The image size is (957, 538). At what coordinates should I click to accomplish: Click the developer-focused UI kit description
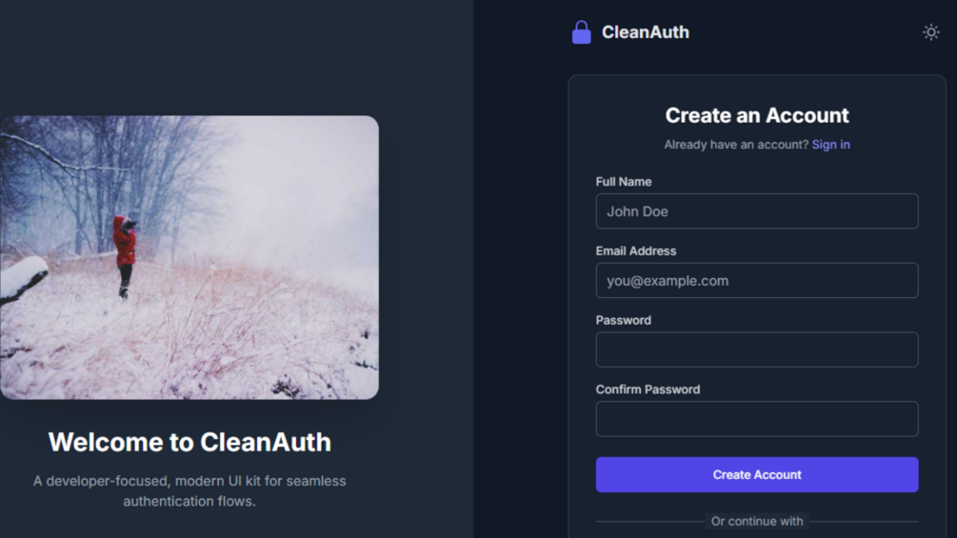point(189,491)
